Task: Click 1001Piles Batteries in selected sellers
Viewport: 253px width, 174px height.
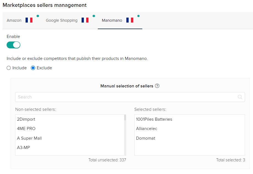Action: click(154, 119)
